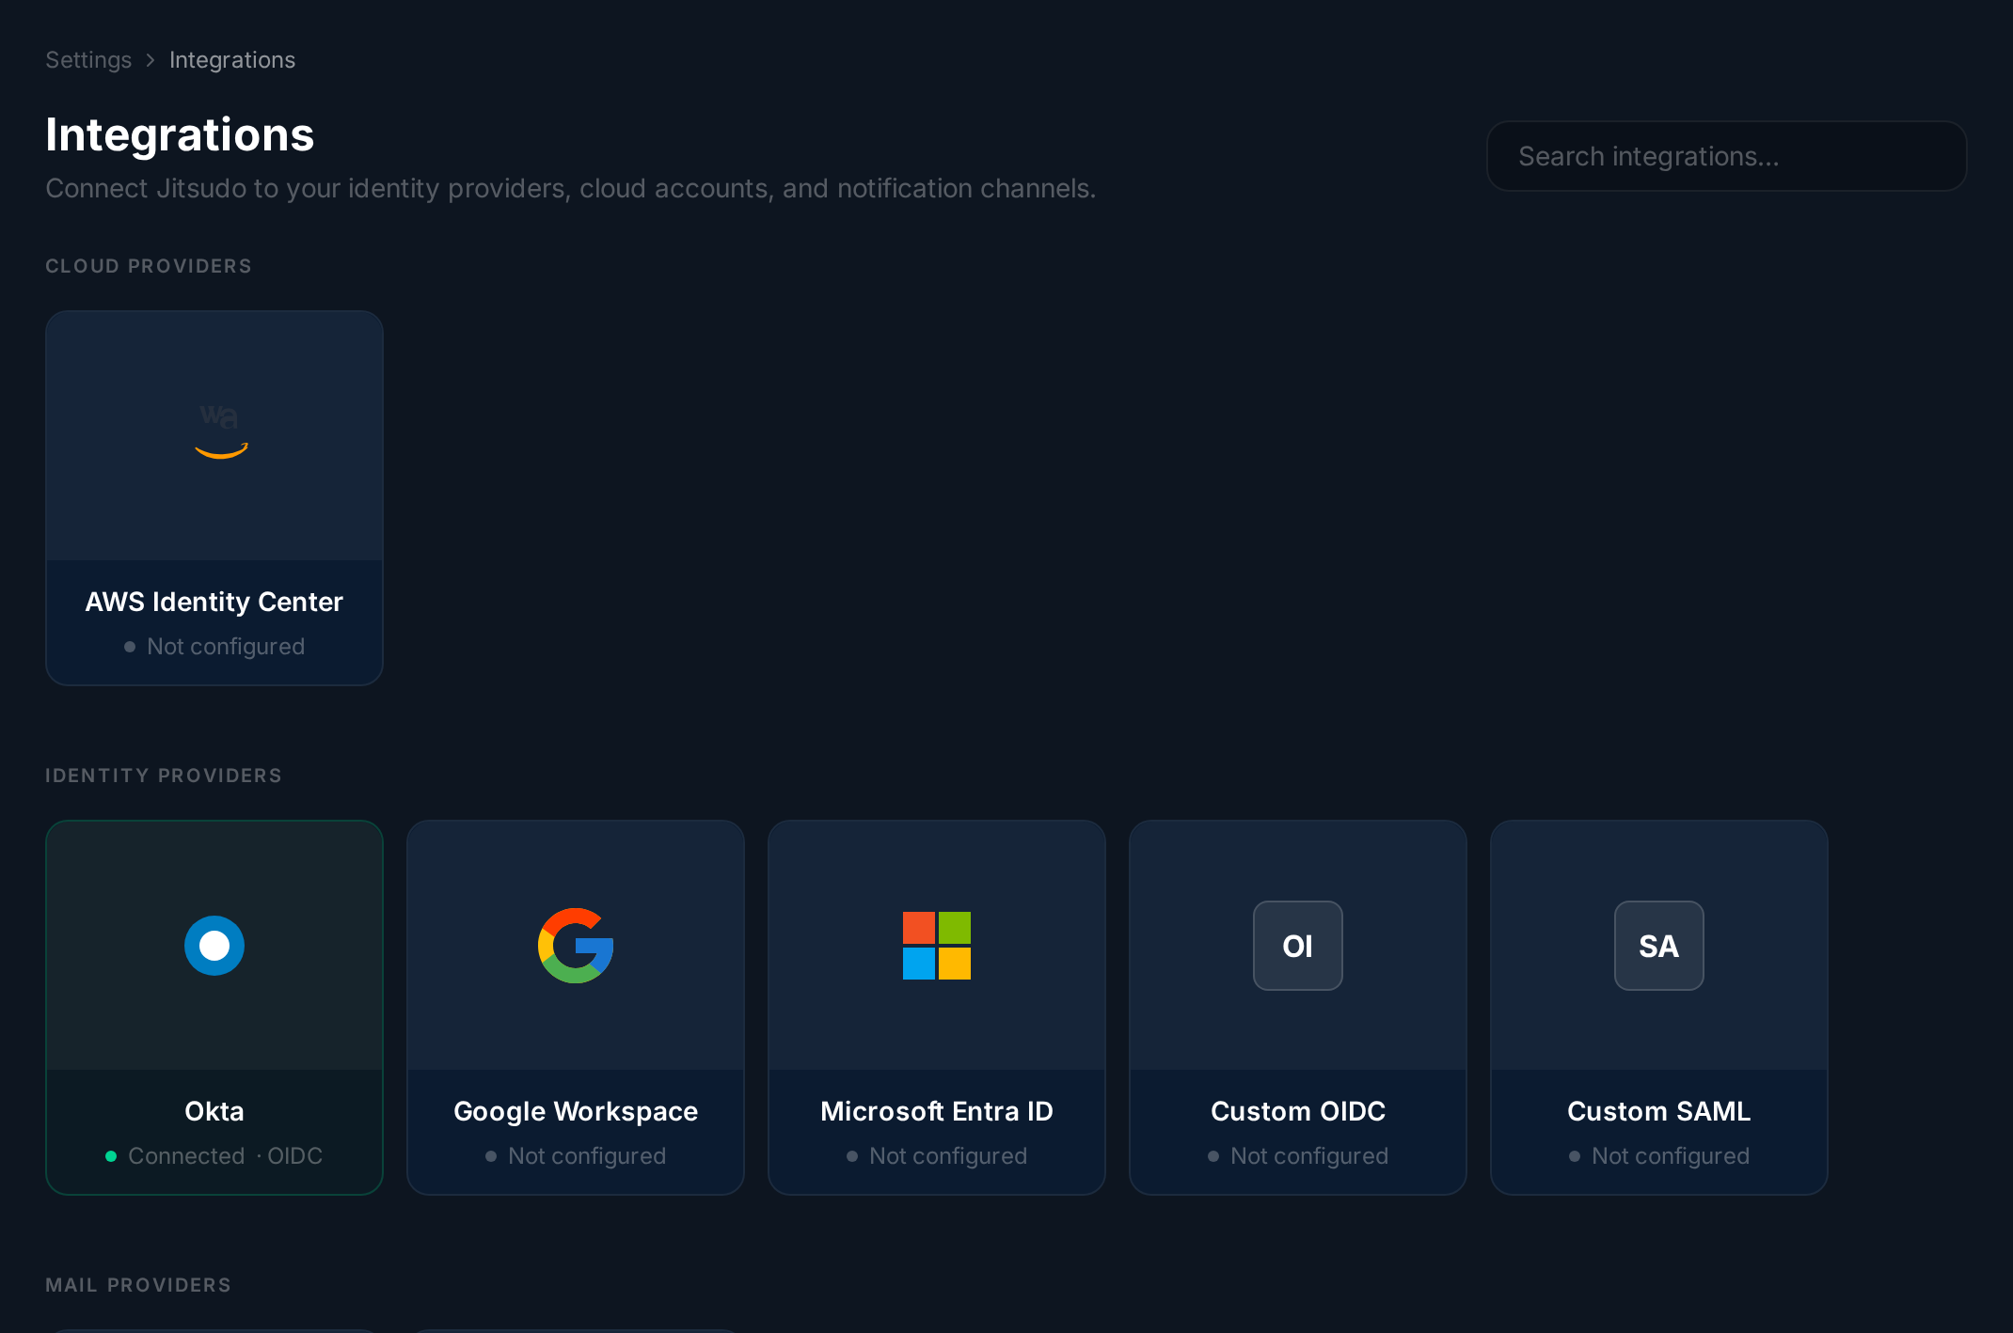The image size is (2013, 1333).
Task: Click the OI Custom OIDC badge
Action: 1298,946
